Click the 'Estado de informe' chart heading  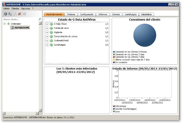click(145, 69)
